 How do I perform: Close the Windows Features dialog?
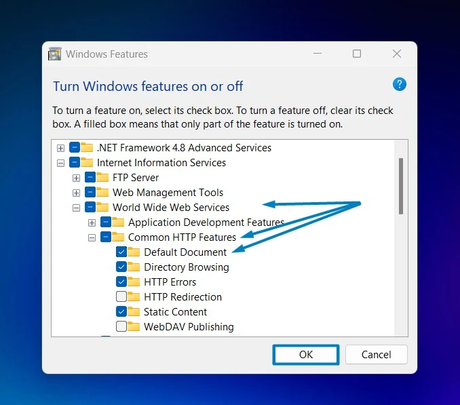point(397,54)
